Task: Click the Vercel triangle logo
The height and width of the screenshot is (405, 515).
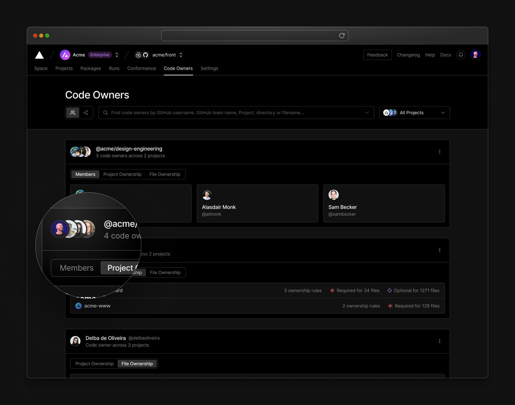Action: (39, 55)
